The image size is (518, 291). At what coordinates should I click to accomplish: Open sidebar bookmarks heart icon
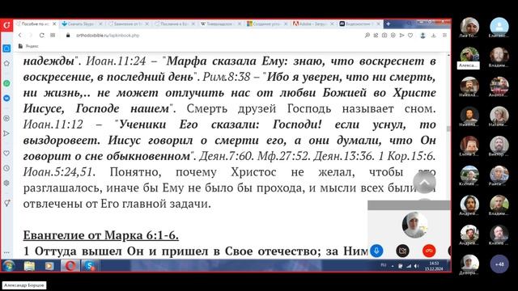click(6, 154)
